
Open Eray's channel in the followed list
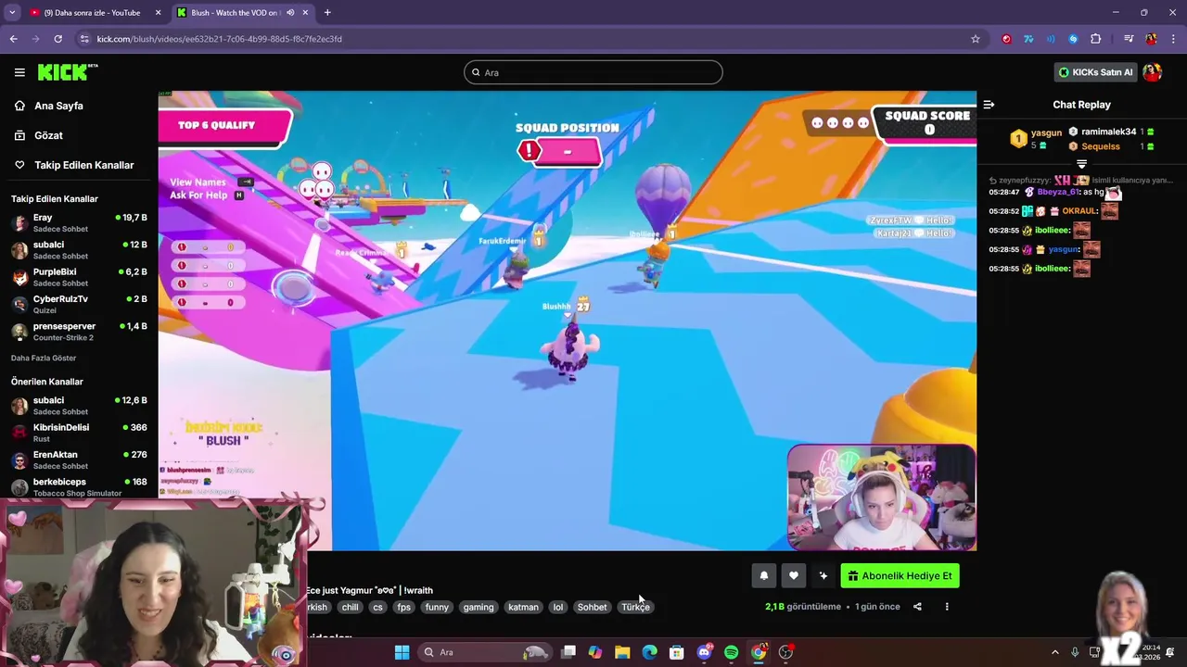(79, 223)
